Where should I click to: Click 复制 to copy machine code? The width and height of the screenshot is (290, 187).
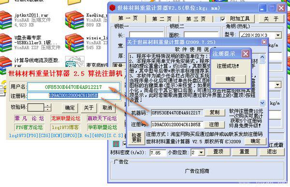coord(215,112)
